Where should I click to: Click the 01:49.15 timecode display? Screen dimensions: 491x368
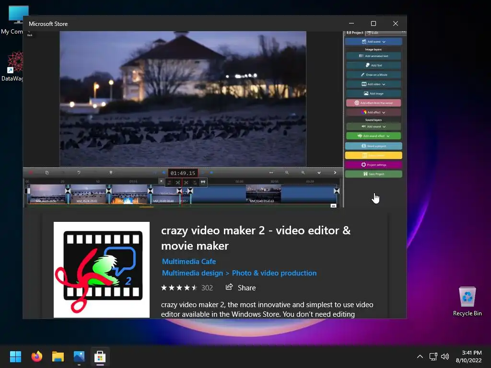[183, 173]
